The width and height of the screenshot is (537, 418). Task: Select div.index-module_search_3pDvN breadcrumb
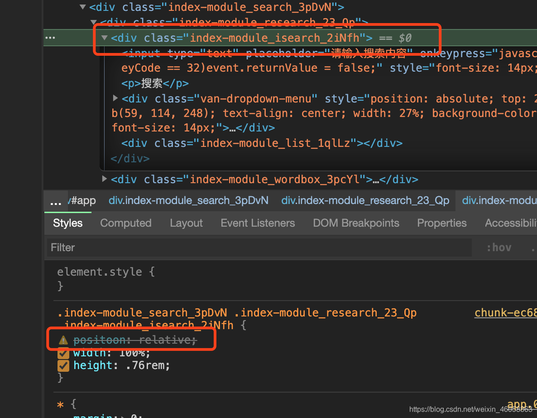[x=188, y=200]
